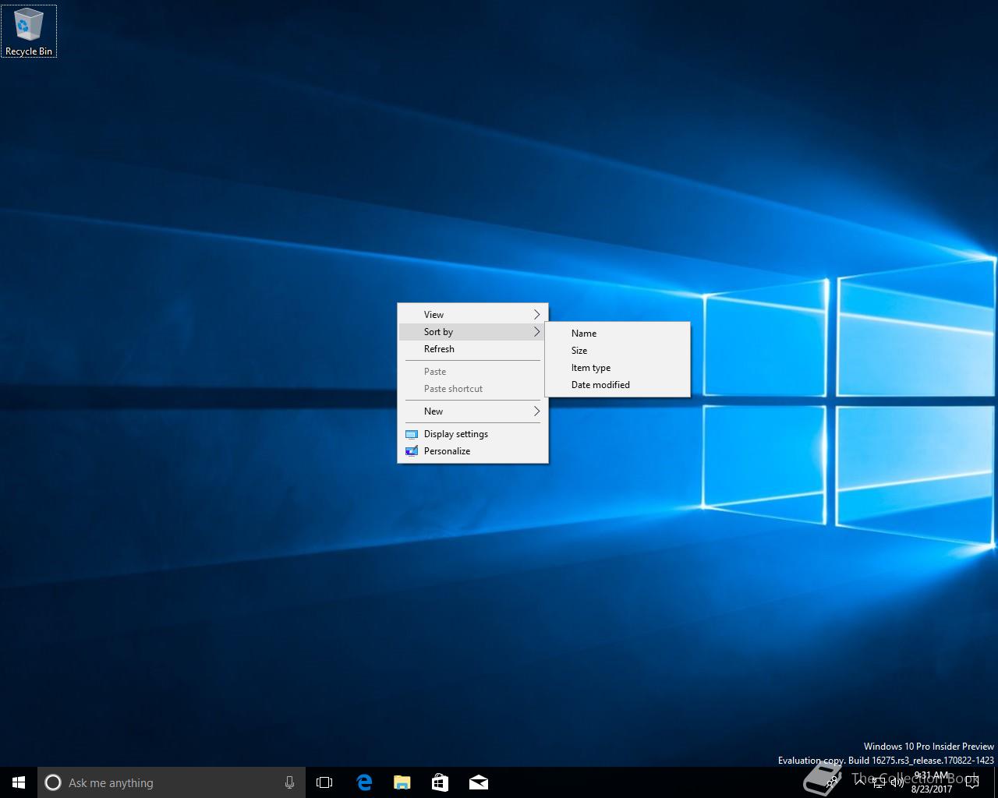Screen dimensions: 998x798
Task: Open the Mail app from taskbar
Action: click(478, 782)
